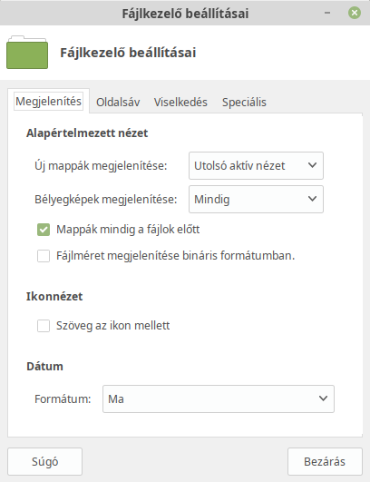Open the date Formátum dropdown
370x482 pixels.
[x=219, y=399]
